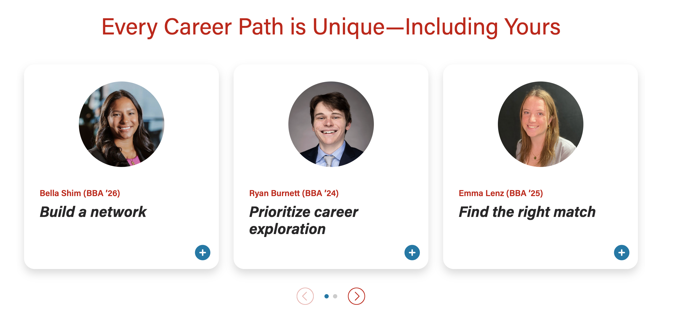Open the "Find the right match" title
Viewport: 674px width, 327px height.
point(527,212)
